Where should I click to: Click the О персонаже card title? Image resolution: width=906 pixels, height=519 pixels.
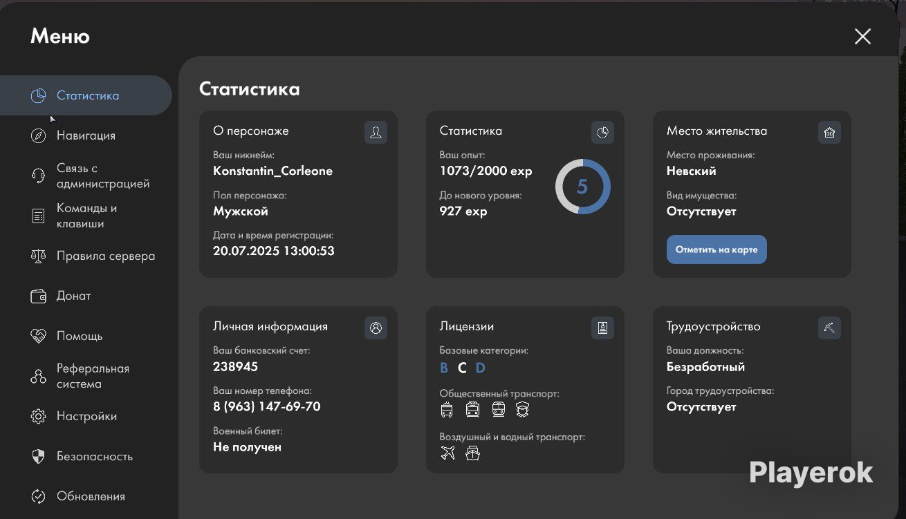[251, 131]
